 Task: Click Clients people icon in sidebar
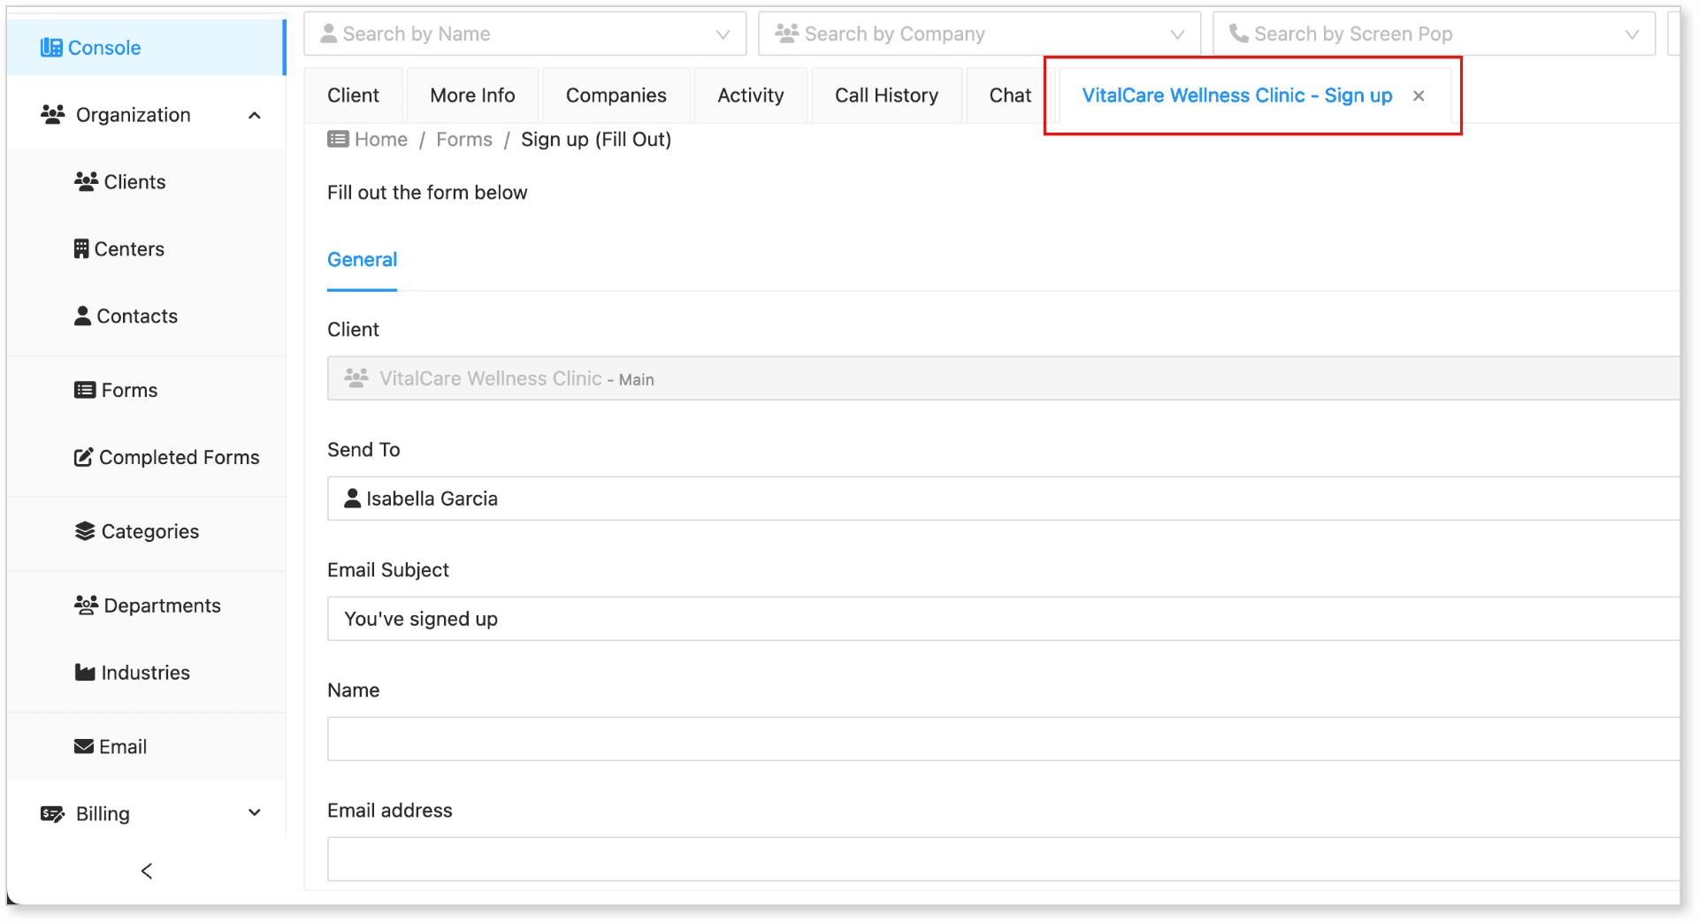coord(86,182)
